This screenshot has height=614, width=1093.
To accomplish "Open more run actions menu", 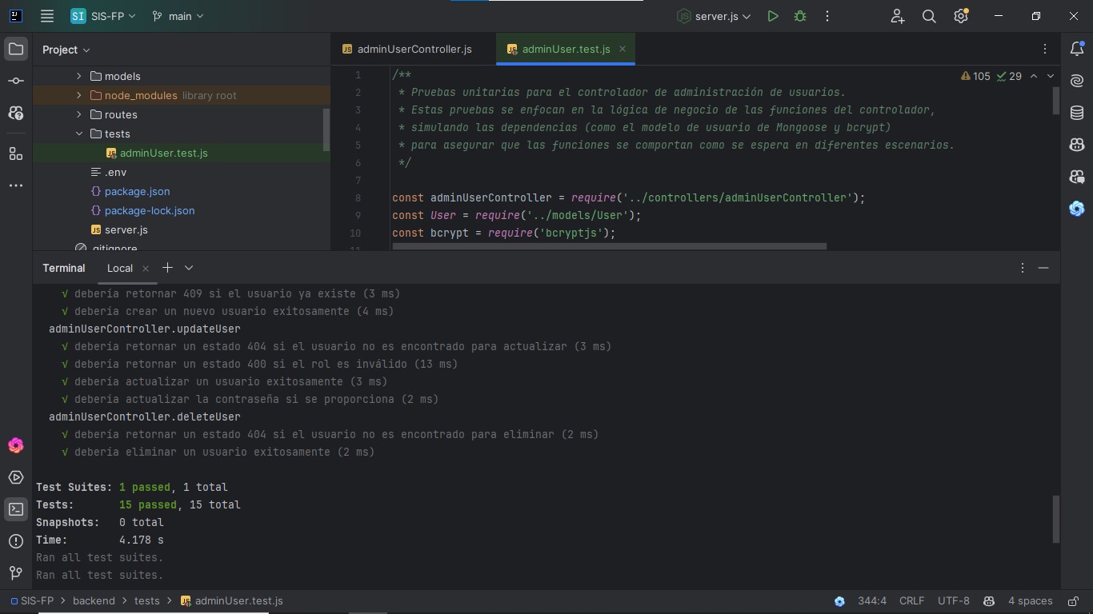I will point(827,16).
